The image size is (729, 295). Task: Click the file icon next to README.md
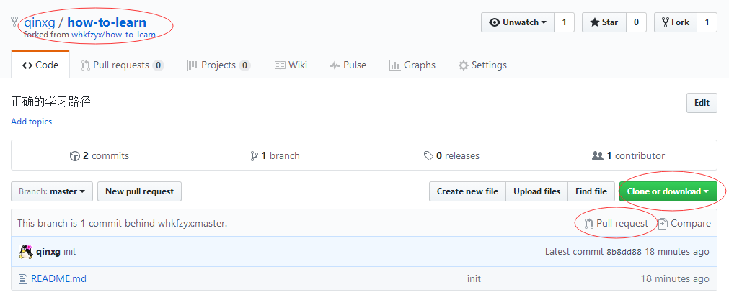pos(23,279)
